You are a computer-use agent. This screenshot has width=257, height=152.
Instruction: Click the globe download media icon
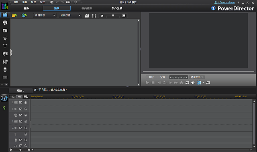coord(24,15)
